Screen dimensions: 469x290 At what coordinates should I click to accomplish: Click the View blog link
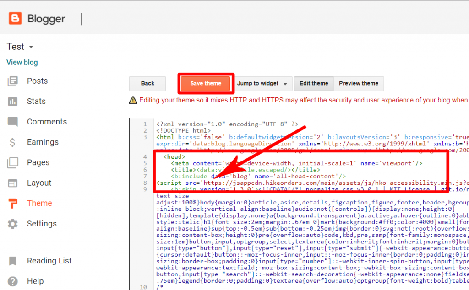click(22, 62)
